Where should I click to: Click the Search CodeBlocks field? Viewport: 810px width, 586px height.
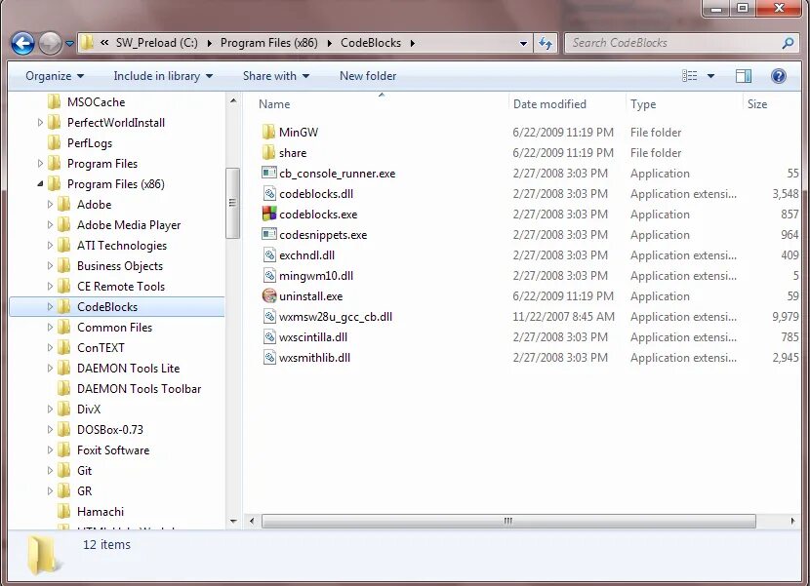(681, 43)
